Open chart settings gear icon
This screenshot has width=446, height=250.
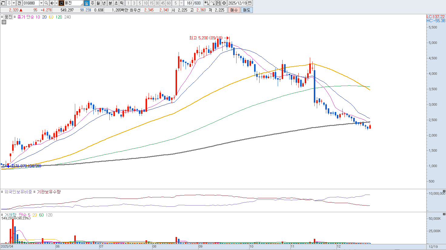tap(224, 3)
